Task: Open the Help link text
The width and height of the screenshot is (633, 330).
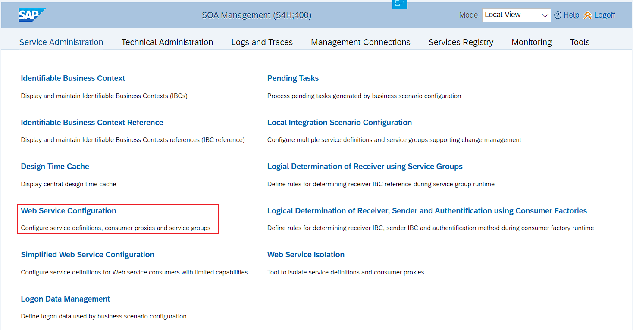Action: [x=571, y=15]
